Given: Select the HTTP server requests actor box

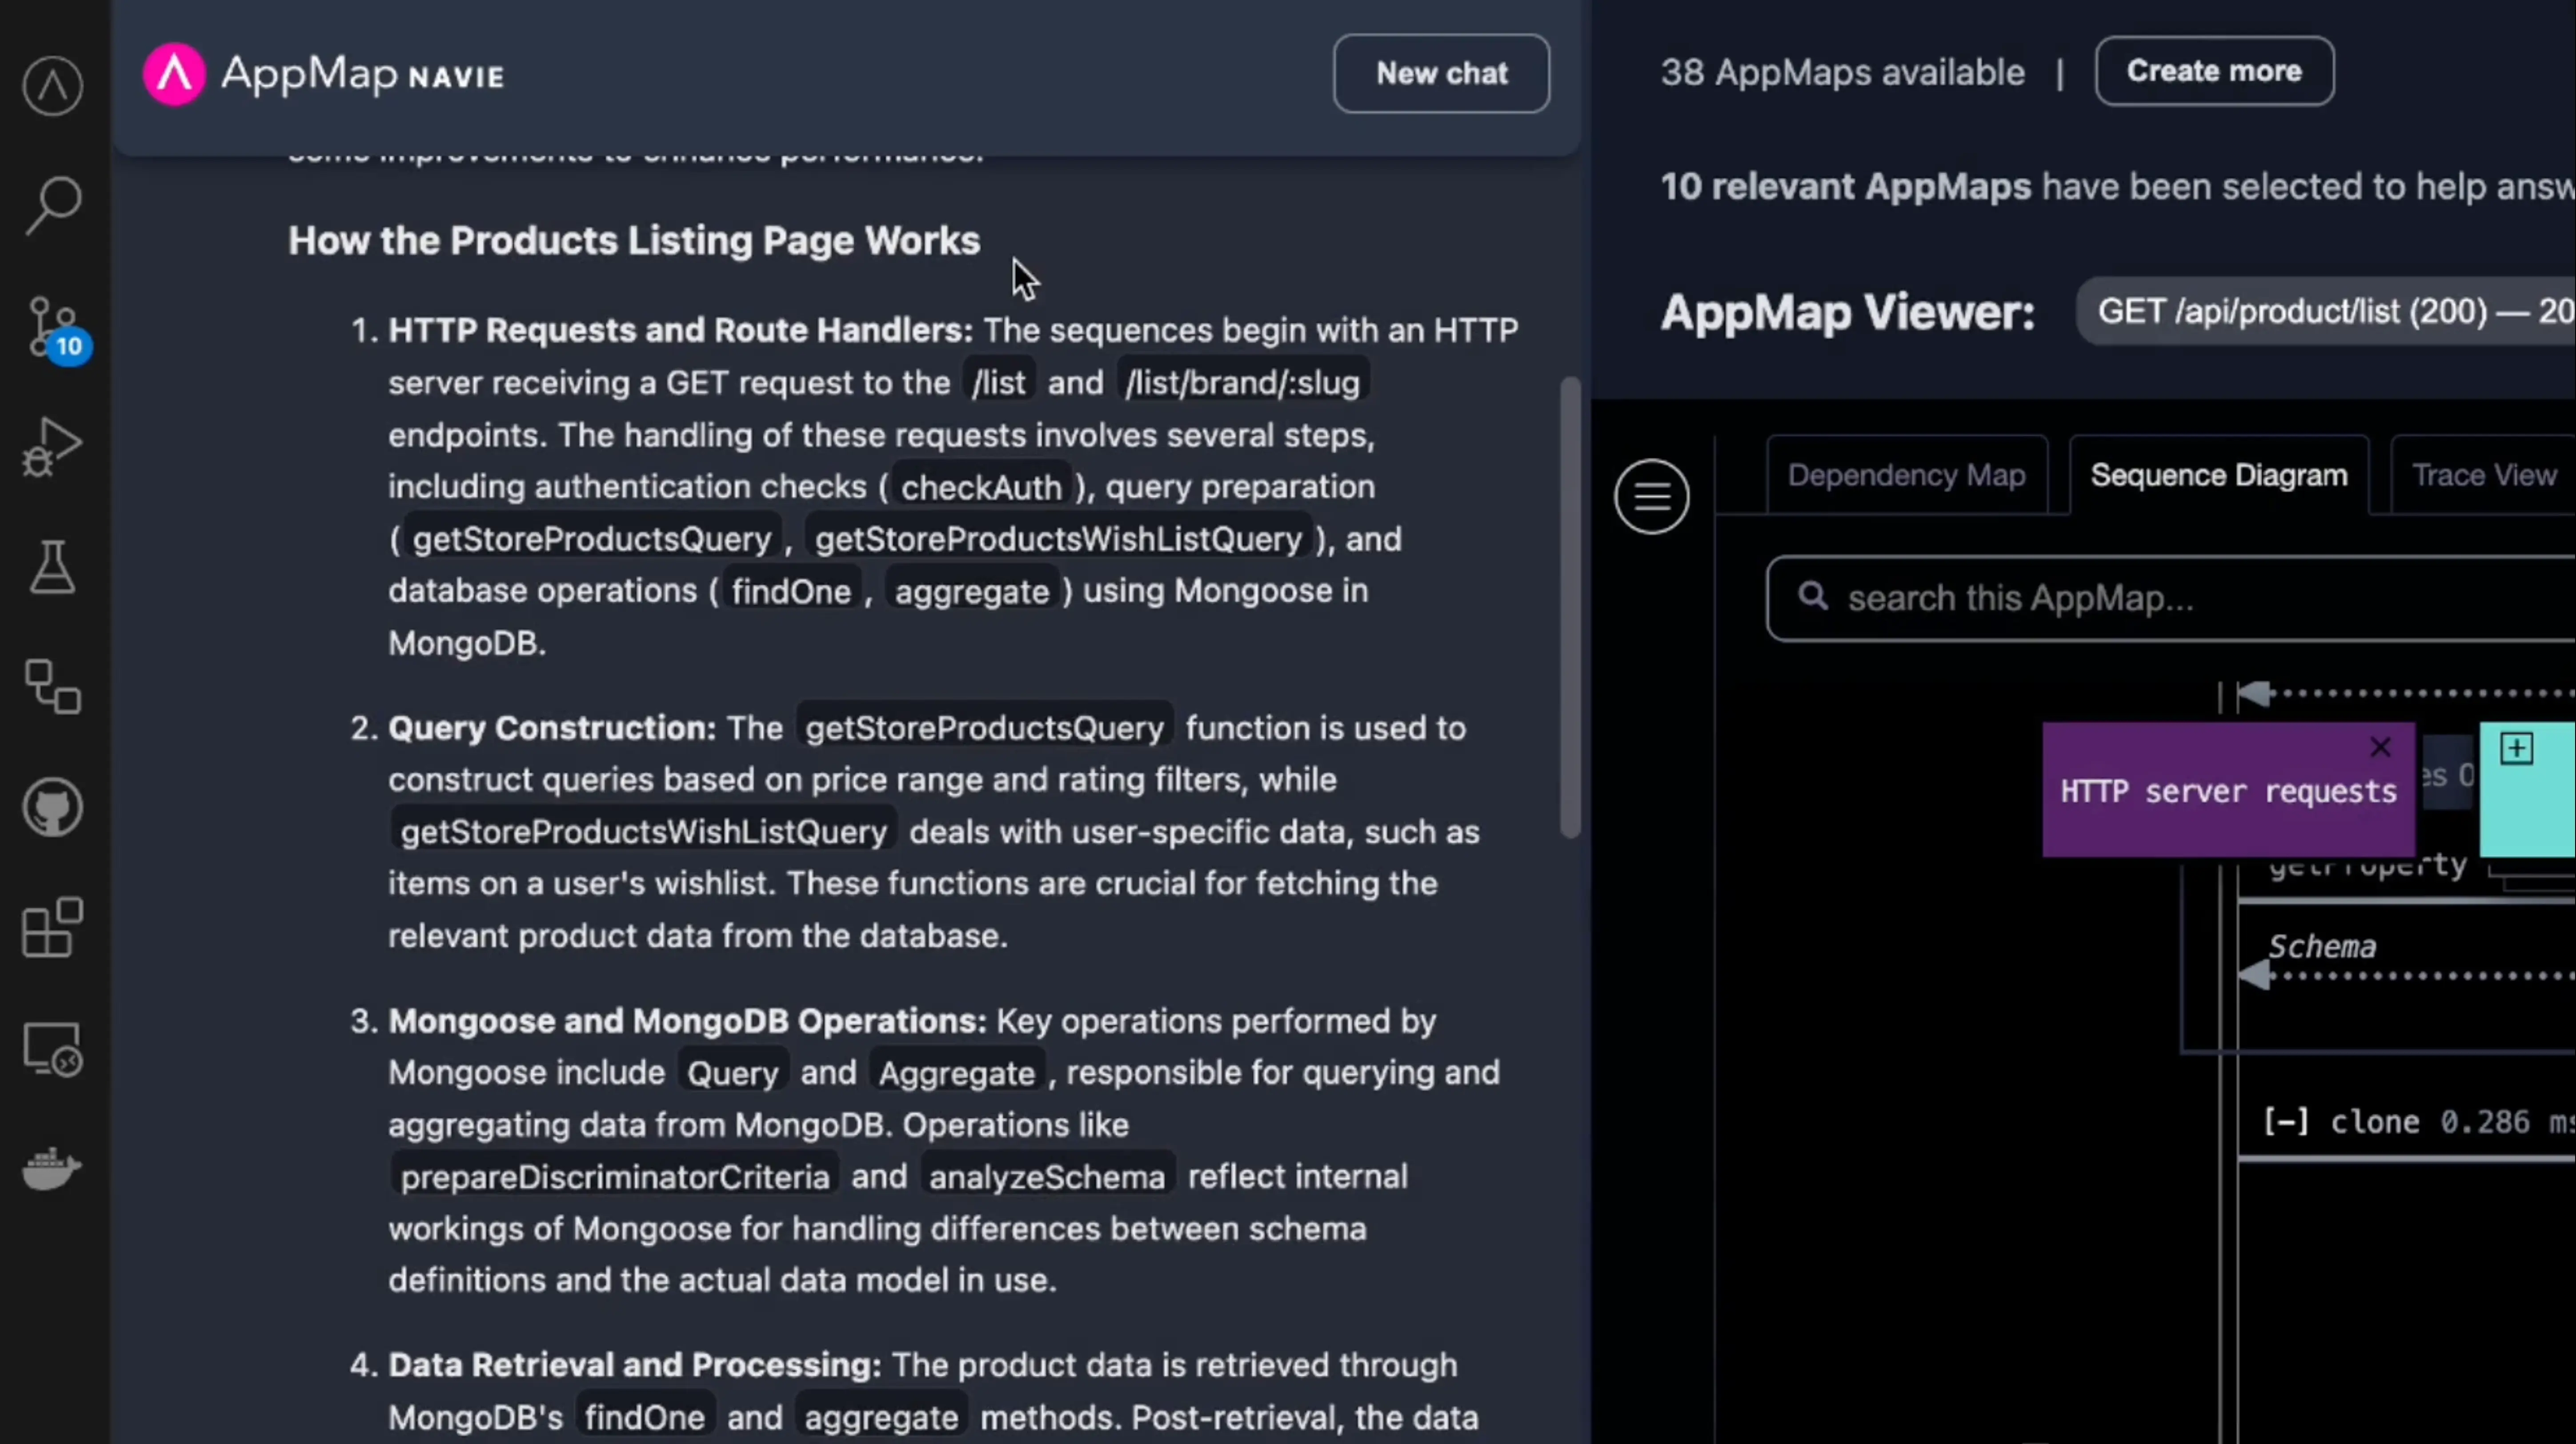Looking at the screenshot, I should tap(2228, 790).
